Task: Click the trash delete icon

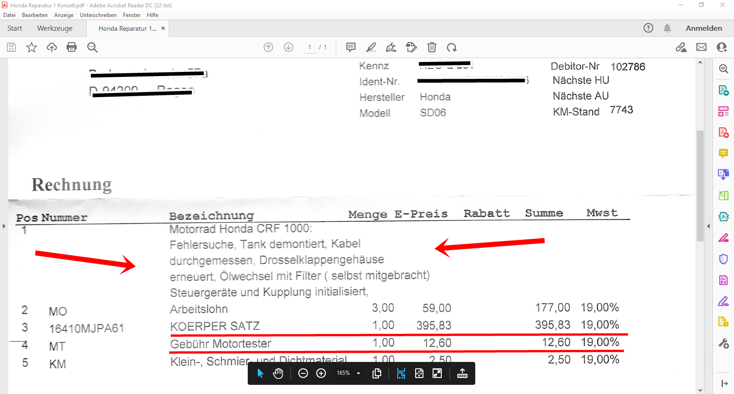Action: point(432,47)
